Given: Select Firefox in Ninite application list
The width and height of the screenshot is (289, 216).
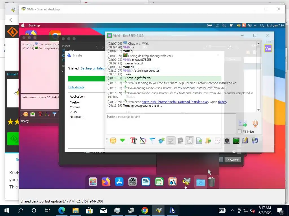Looking at the screenshot, I should (x=75, y=102).
